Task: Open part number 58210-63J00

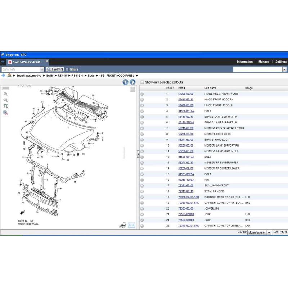Action: pos(186,128)
